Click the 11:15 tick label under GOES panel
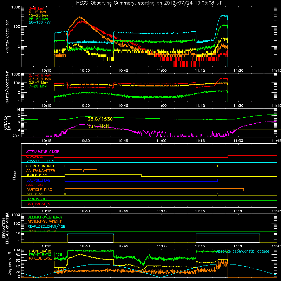The image size is (281, 281). click(x=200, y=141)
